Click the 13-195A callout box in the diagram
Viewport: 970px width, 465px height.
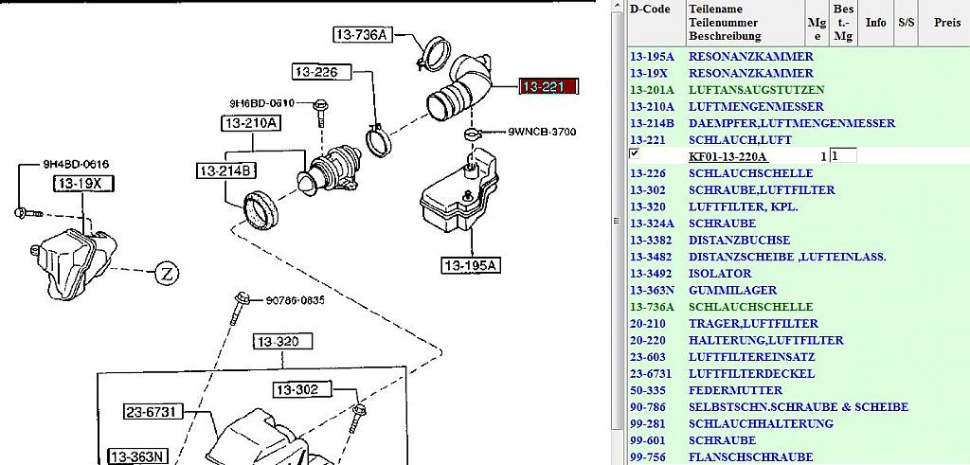coord(470,265)
